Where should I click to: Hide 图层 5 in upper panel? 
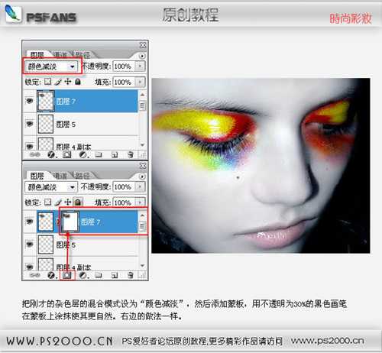pyautogui.click(x=30, y=124)
